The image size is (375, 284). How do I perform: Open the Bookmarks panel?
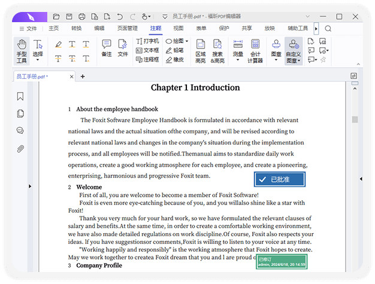[x=20, y=96]
